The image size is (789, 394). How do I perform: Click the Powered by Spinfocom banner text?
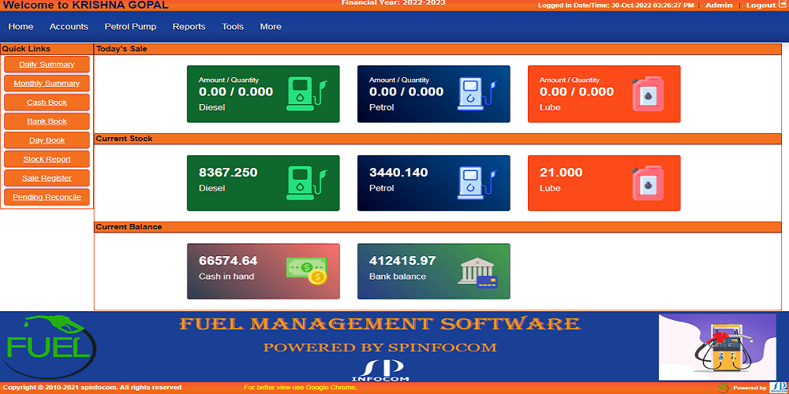(380, 348)
